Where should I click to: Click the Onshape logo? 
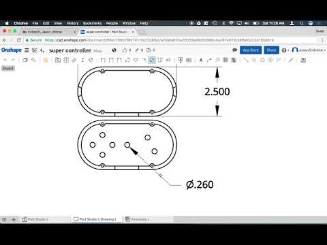(12, 50)
